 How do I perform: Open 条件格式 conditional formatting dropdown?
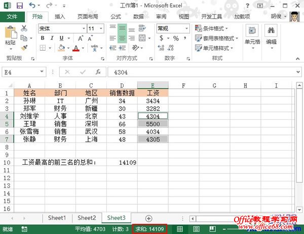click(x=211, y=28)
